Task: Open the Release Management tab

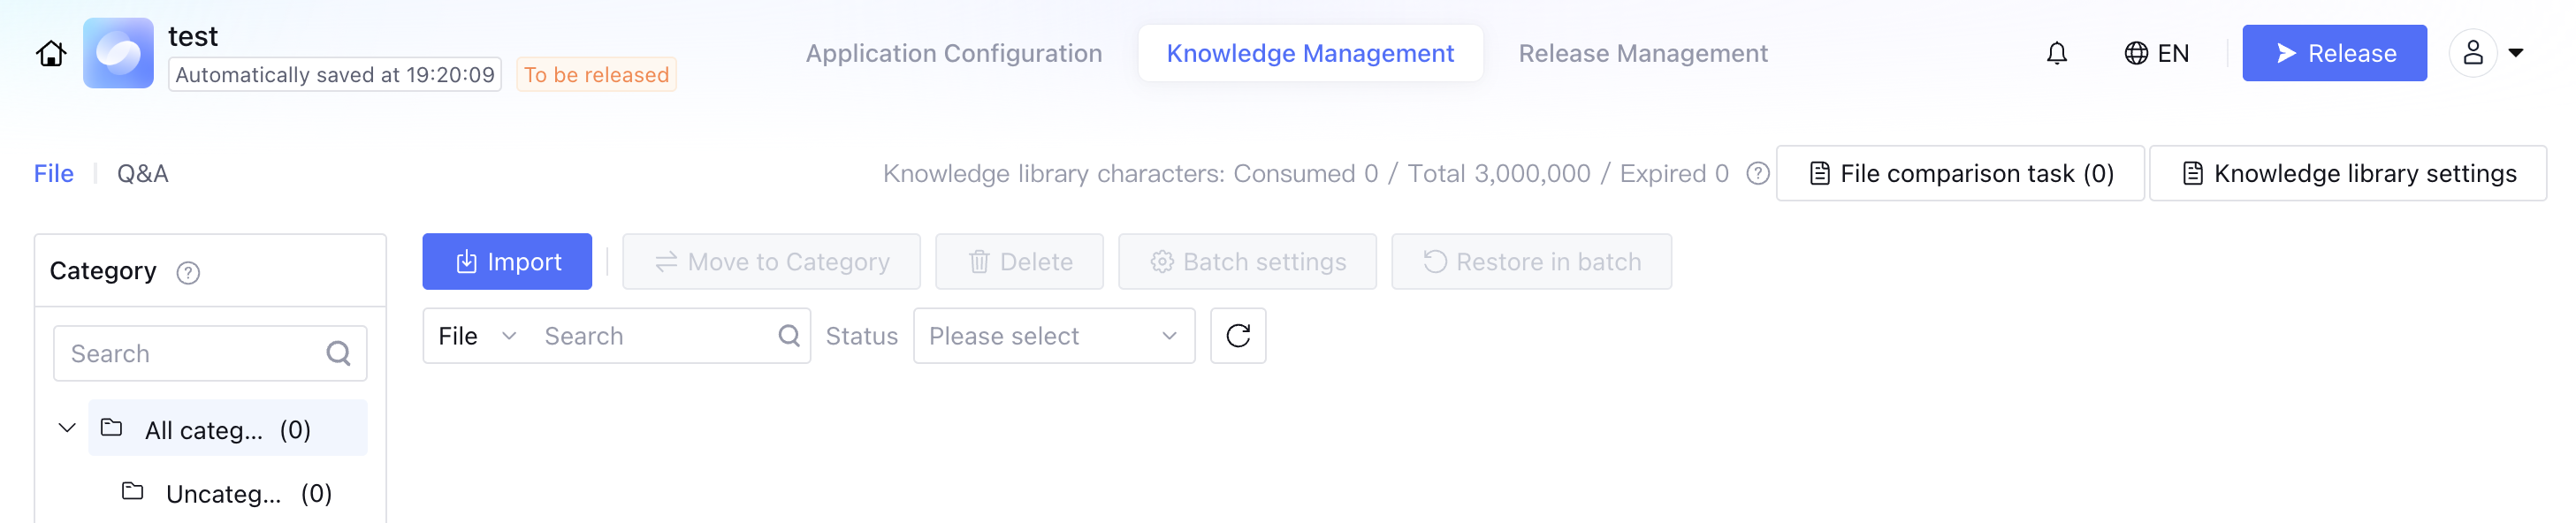Action: click(x=1642, y=53)
